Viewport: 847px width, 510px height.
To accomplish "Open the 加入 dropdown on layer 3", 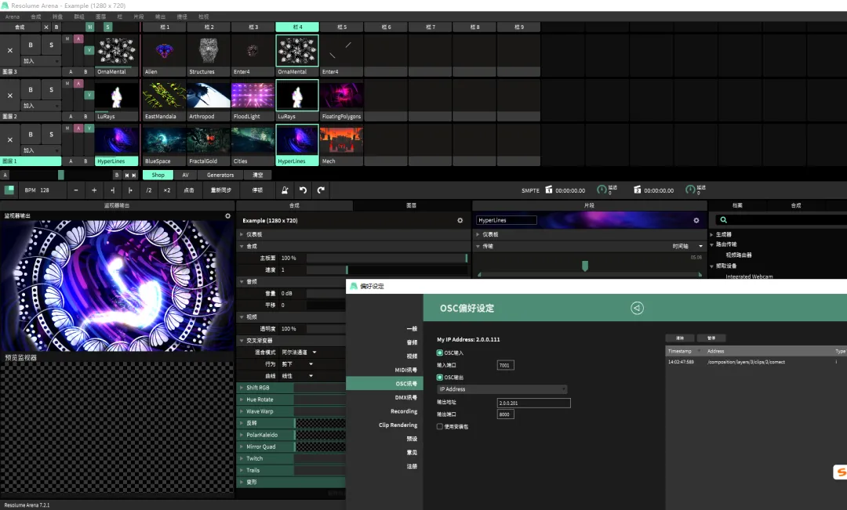I will 41,61.
